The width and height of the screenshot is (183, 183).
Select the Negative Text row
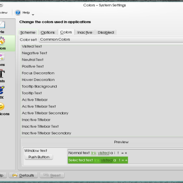[x=102, y=53]
